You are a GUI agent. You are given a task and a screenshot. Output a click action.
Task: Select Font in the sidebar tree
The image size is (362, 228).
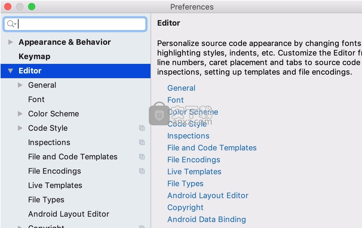coord(36,99)
